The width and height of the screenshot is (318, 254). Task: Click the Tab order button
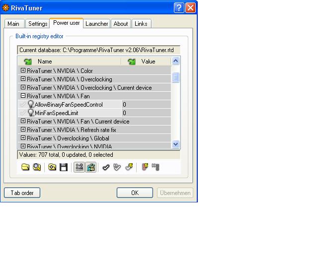22,193
